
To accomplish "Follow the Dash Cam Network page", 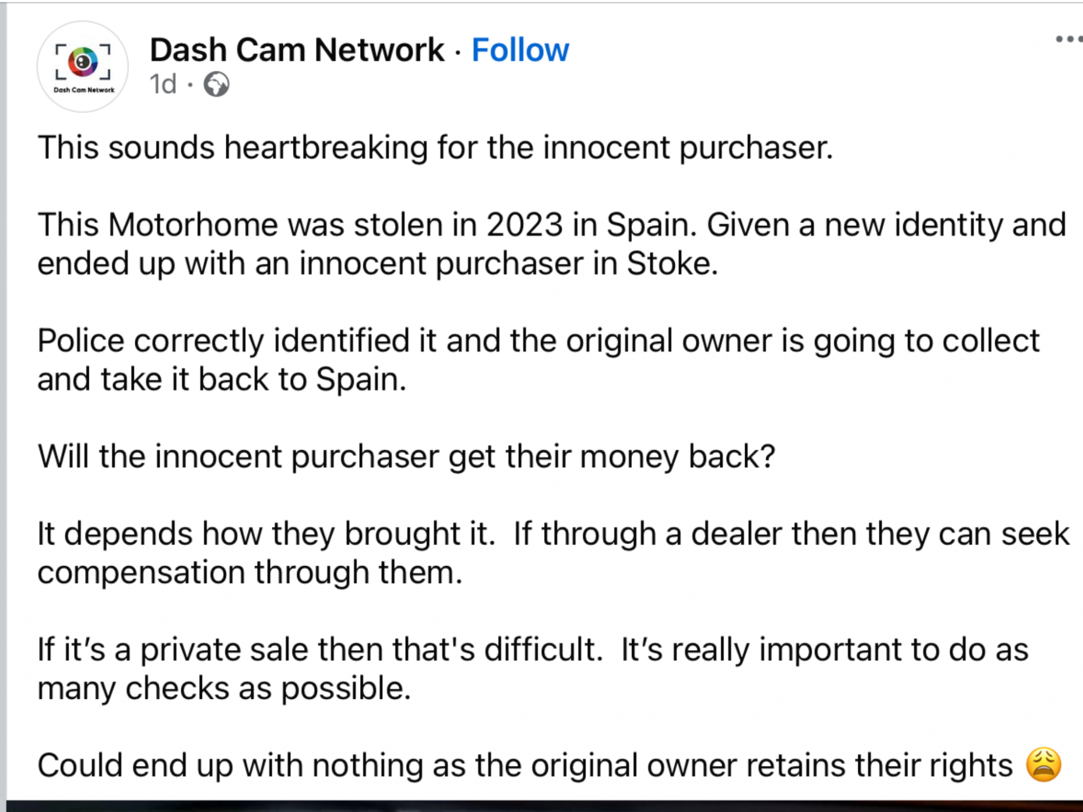I will (x=520, y=50).
